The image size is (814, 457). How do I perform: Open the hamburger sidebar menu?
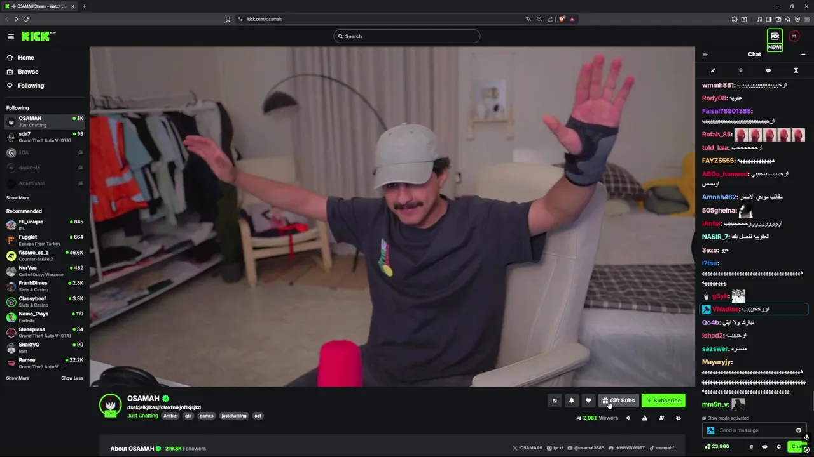point(10,36)
